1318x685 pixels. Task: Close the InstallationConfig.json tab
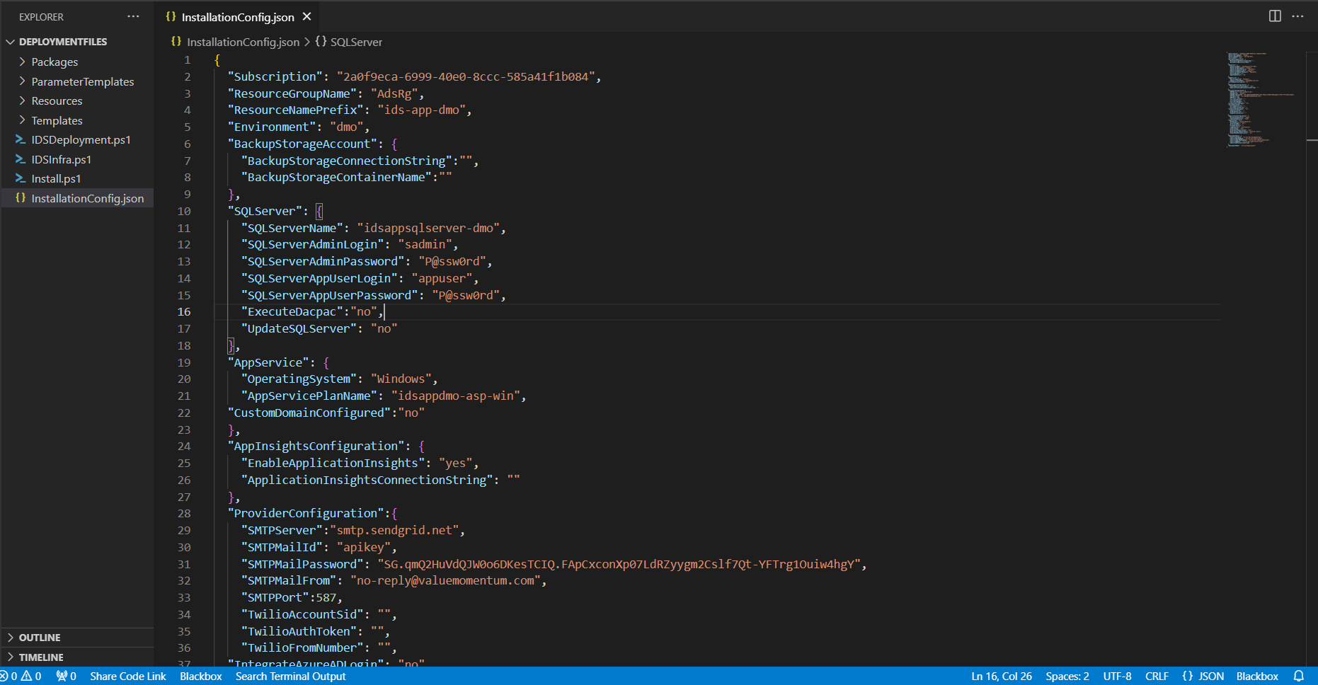click(306, 16)
